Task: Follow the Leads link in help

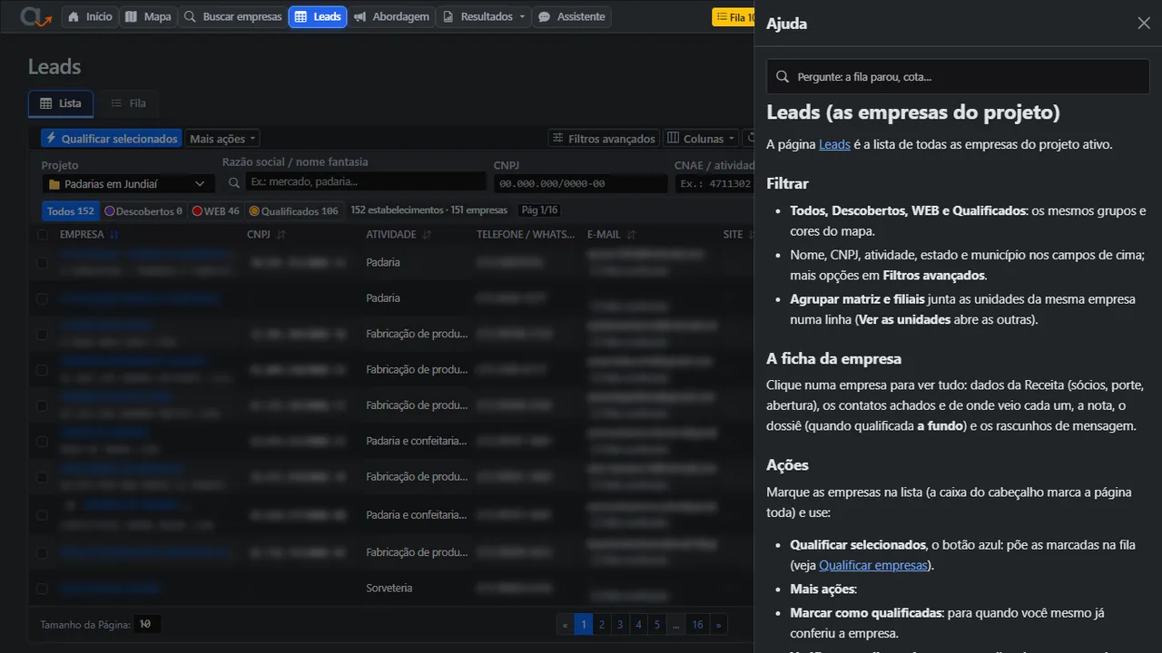Action: (834, 144)
